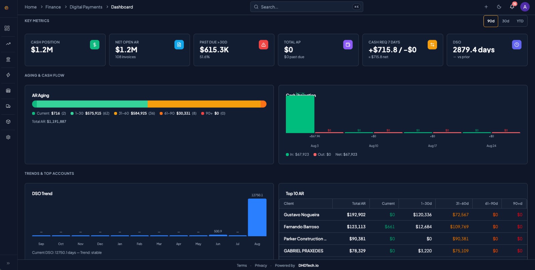Select the 30d period tab
This screenshot has width=535, height=270.
pos(506,21)
